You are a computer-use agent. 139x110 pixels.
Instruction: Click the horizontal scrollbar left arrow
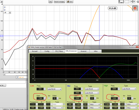pyautogui.click(x=5, y=74)
